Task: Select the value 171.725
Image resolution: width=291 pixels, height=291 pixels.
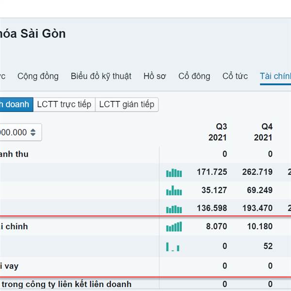Action: (212, 172)
